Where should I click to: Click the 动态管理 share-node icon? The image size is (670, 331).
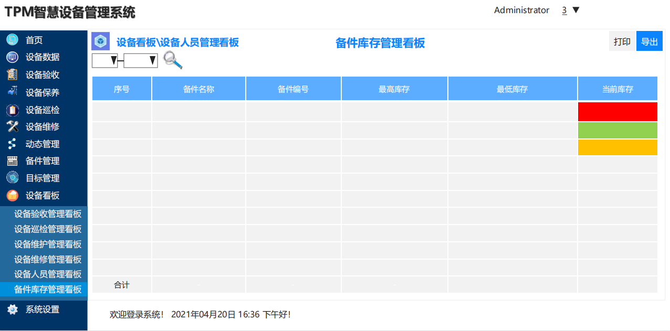(13, 144)
